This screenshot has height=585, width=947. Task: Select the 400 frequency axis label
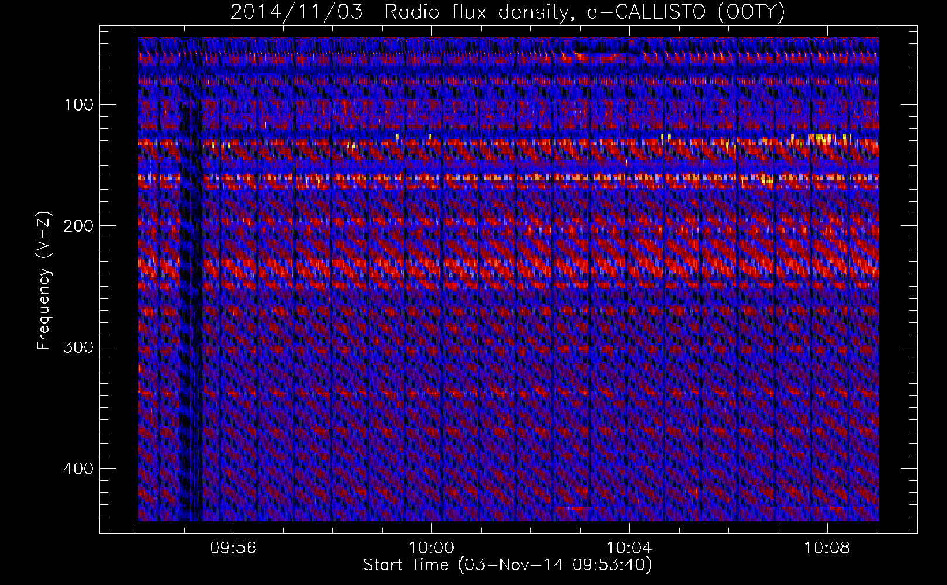(x=79, y=469)
